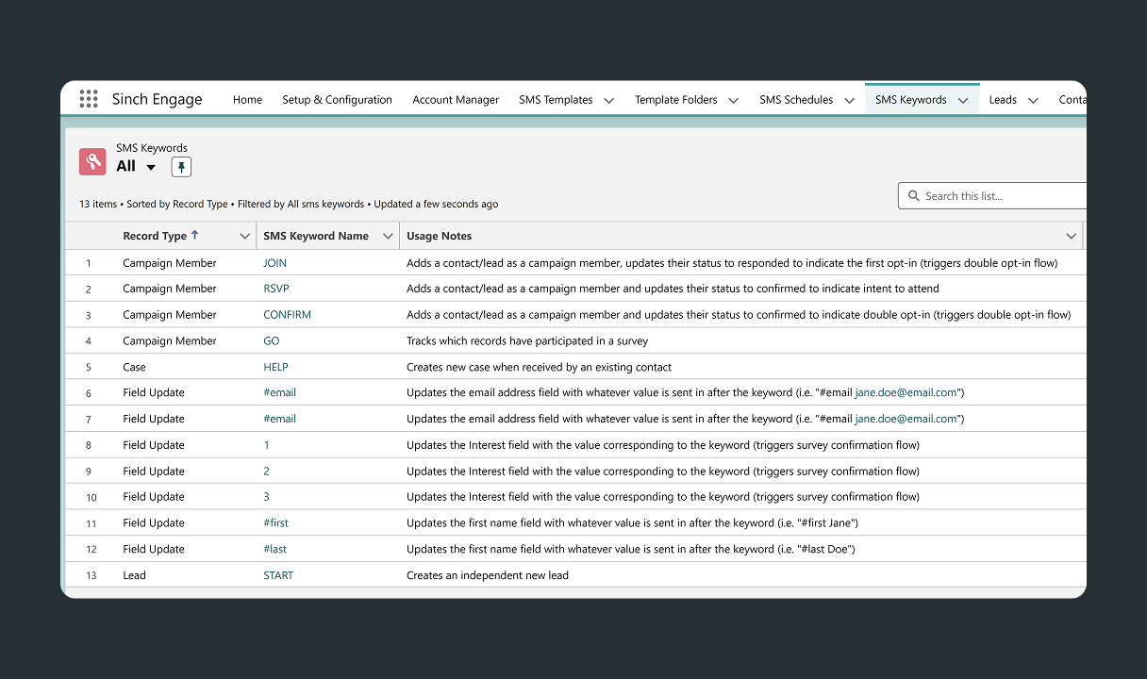Open the list view selector dropdown

(151, 167)
